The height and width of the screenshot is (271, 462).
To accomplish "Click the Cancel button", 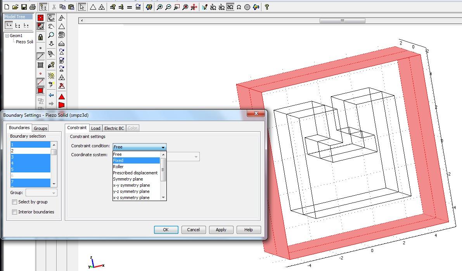I will pos(193,230).
